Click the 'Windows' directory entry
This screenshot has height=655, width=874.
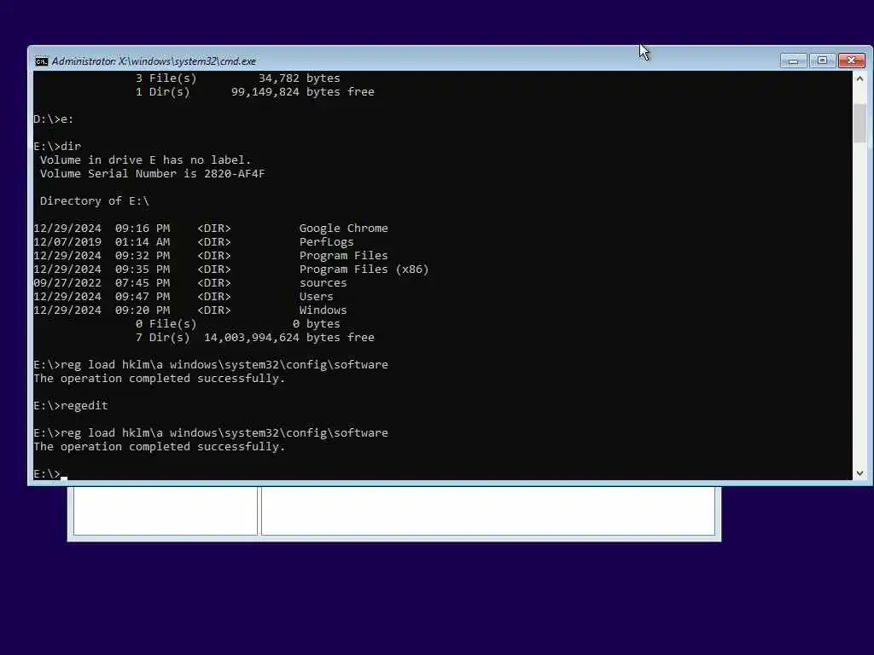point(323,310)
